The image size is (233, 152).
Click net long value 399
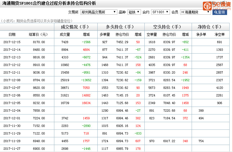pyautogui.click(x=201, y=111)
